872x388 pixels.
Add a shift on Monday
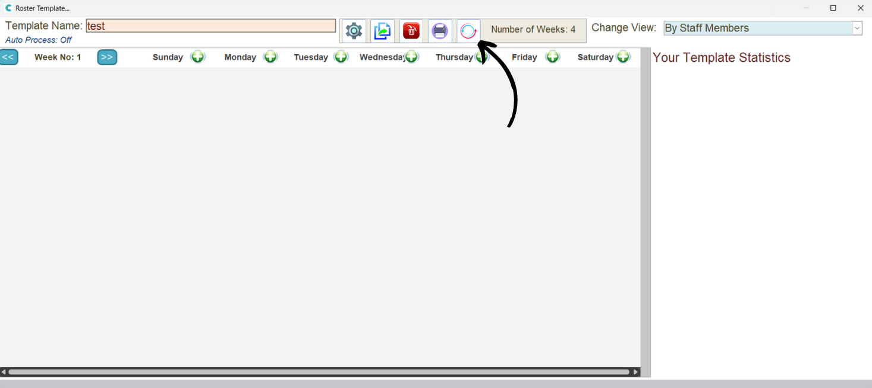click(270, 57)
